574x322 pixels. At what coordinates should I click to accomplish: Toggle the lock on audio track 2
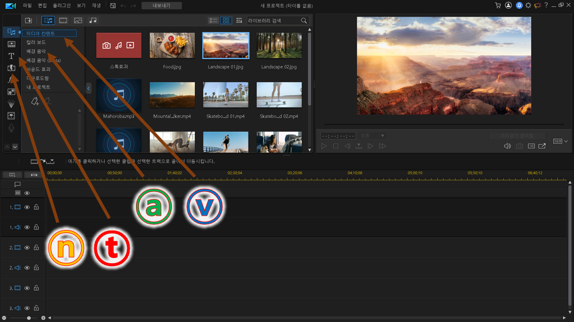click(x=36, y=268)
